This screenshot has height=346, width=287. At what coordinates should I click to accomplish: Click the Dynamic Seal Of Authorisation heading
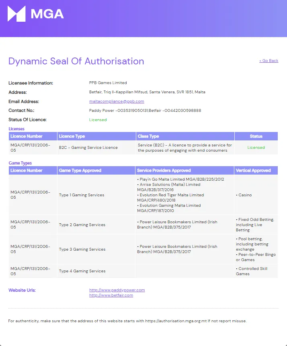[76, 61]
